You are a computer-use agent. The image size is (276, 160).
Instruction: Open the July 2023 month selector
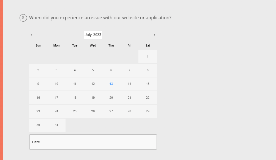pyautogui.click(x=93, y=35)
